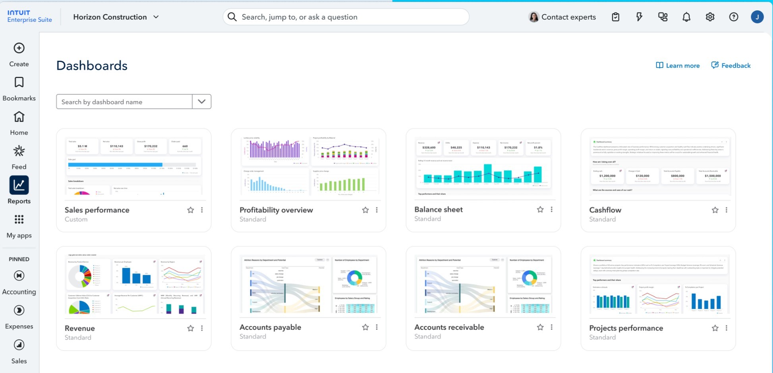Click the Search by dashboard name field
This screenshot has width=773, height=373.
[x=124, y=102]
